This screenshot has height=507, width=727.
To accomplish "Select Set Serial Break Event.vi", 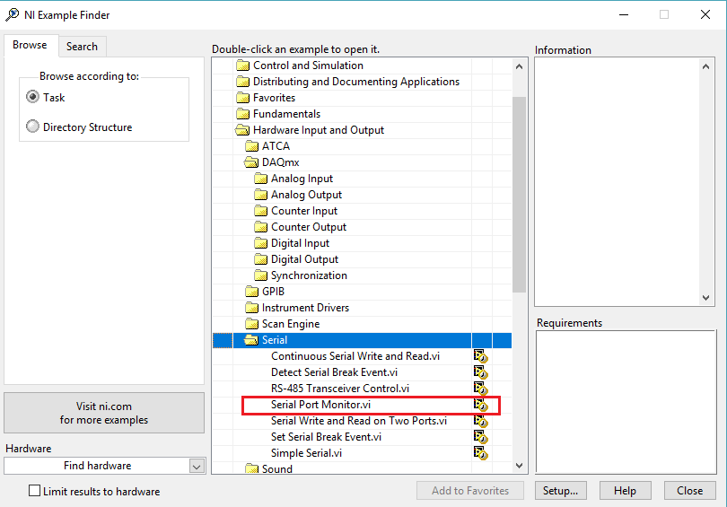I will [326, 437].
